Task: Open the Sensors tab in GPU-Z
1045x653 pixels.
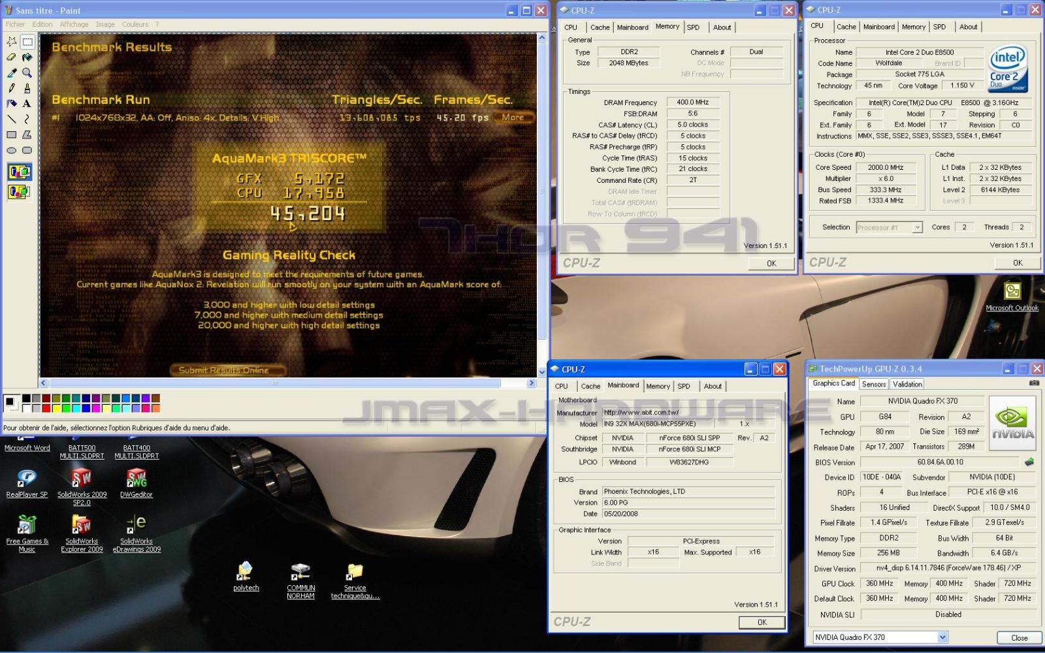Action: click(x=873, y=385)
